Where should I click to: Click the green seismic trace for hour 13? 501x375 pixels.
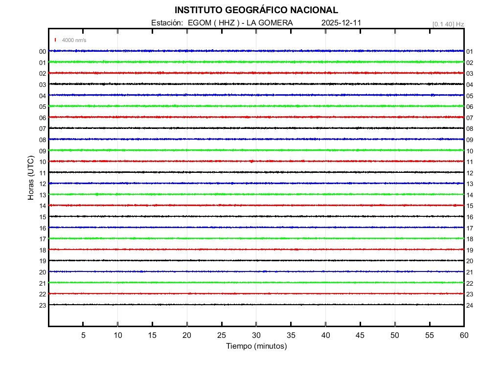click(x=256, y=194)
